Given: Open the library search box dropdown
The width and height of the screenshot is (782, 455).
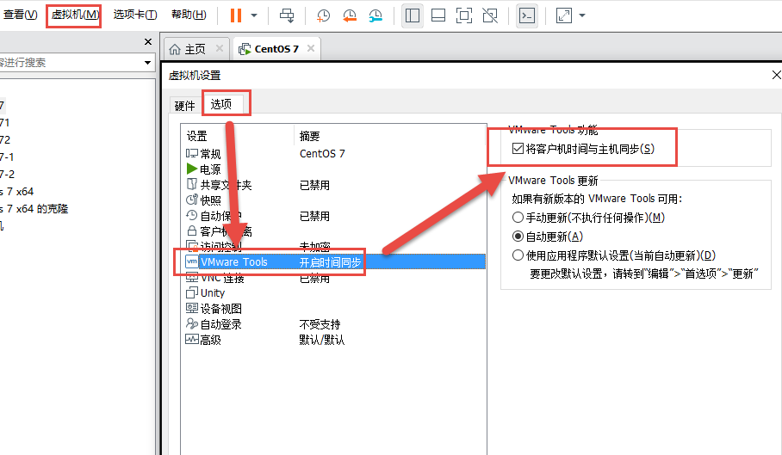Looking at the screenshot, I should click(147, 62).
